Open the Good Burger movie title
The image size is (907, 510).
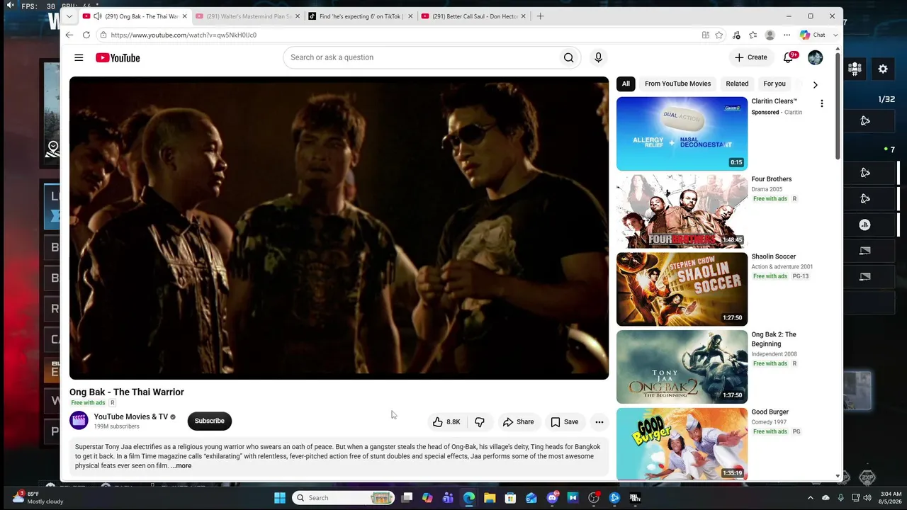(x=770, y=412)
